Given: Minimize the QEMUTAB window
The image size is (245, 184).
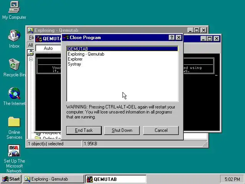Looking at the screenshot, I should (203, 38).
